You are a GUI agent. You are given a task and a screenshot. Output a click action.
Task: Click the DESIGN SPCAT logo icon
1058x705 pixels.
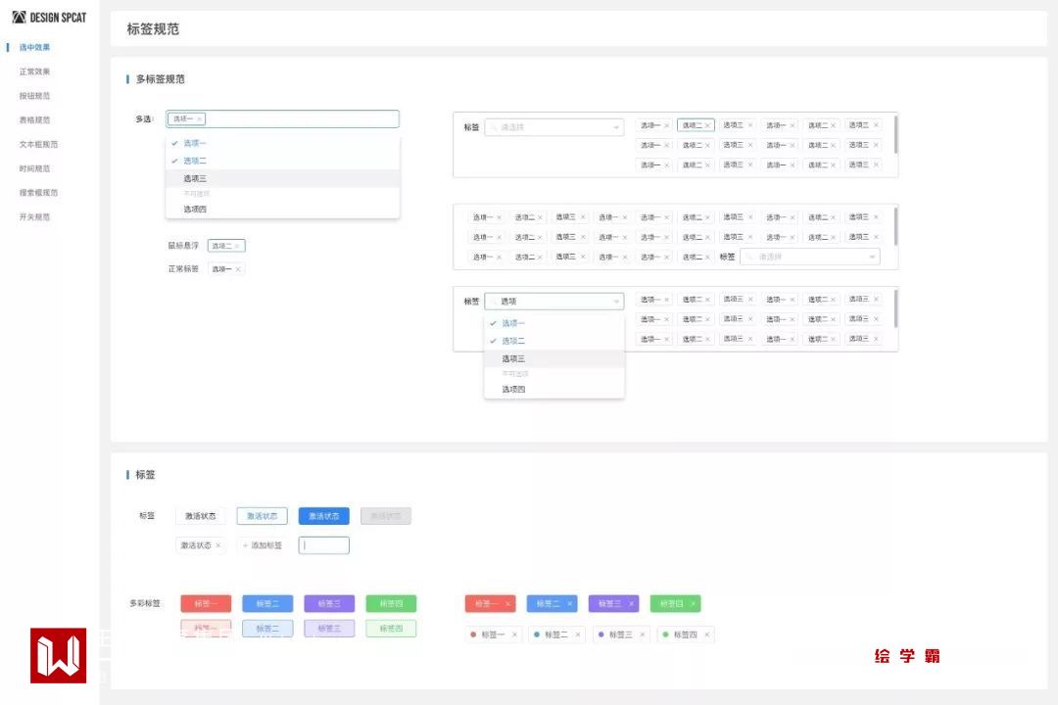pyautogui.click(x=19, y=17)
